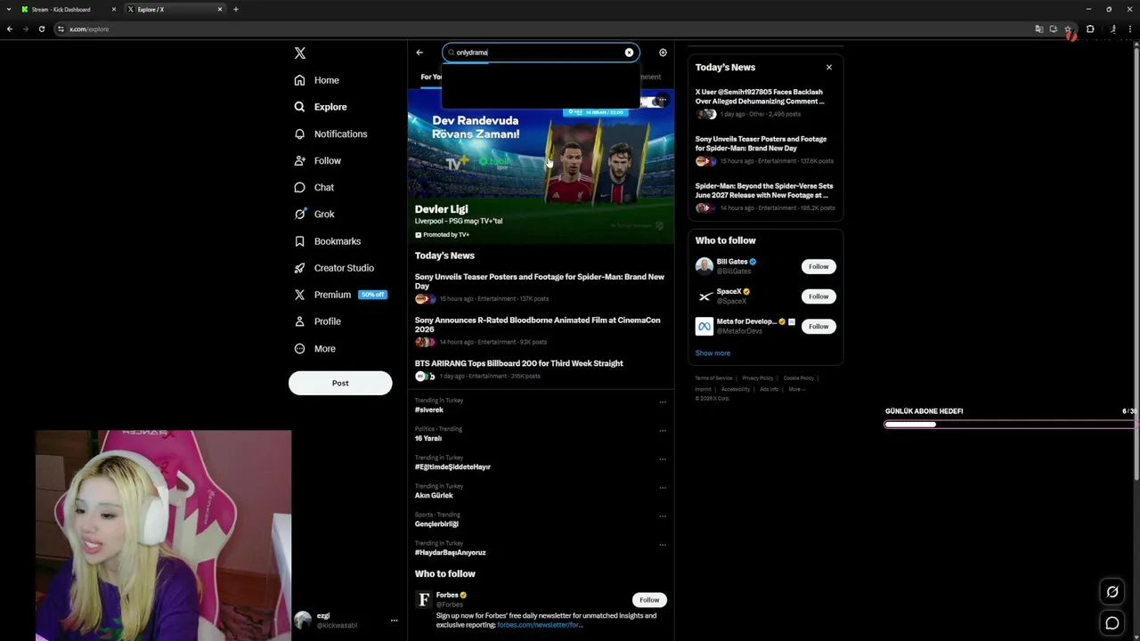Select the For You tab

click(x=431, y=77)
